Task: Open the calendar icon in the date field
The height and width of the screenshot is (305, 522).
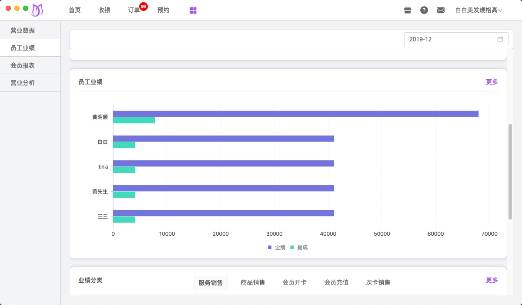Action: [500, 39]
